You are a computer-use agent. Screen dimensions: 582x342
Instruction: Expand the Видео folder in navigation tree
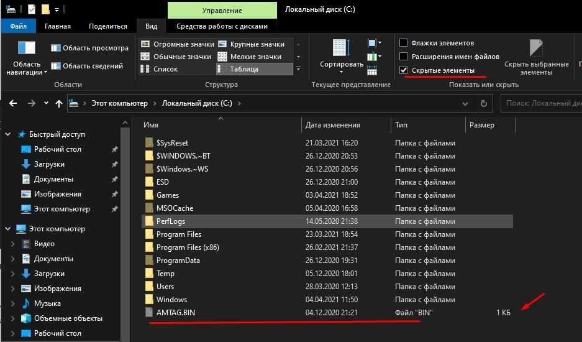pos(13,244)
